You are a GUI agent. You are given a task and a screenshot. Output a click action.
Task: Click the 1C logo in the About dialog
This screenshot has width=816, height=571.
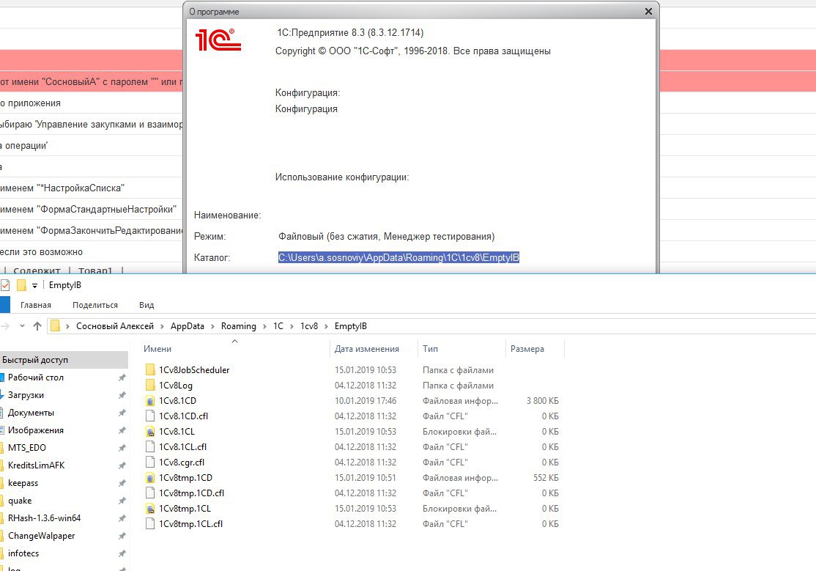pyautogui.click(x=218, y=40)
